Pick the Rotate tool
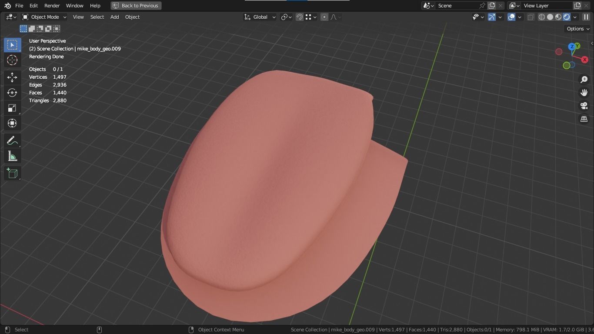 pyautogui.click(x=12, y=93)
